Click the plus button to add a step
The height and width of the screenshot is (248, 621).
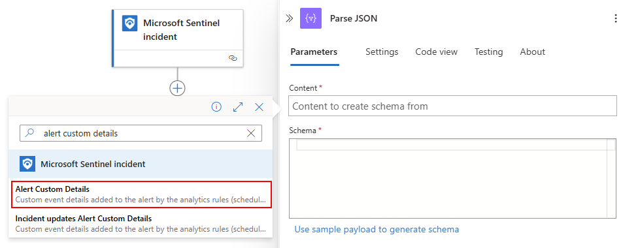click(x=177, y=88)
